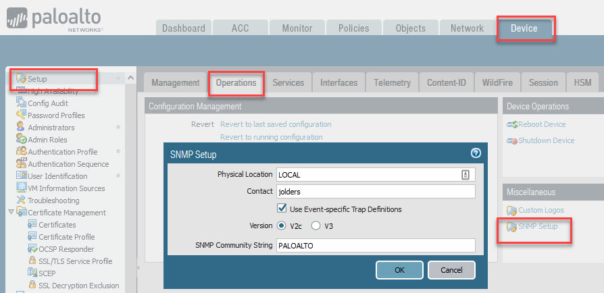This screenshot has width=604, height=293.
Task: Click the SNMP Setup dialog help icon
Action: point(475,153)
